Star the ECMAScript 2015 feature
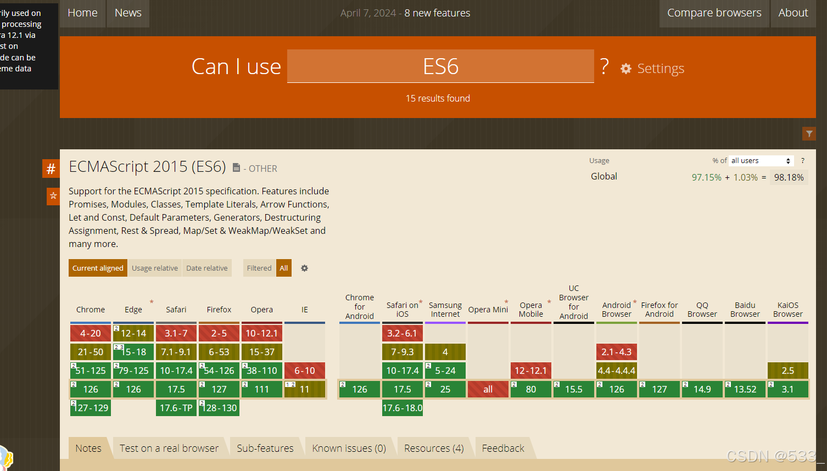This screenshot has width=827, height=471. [53, 195]
